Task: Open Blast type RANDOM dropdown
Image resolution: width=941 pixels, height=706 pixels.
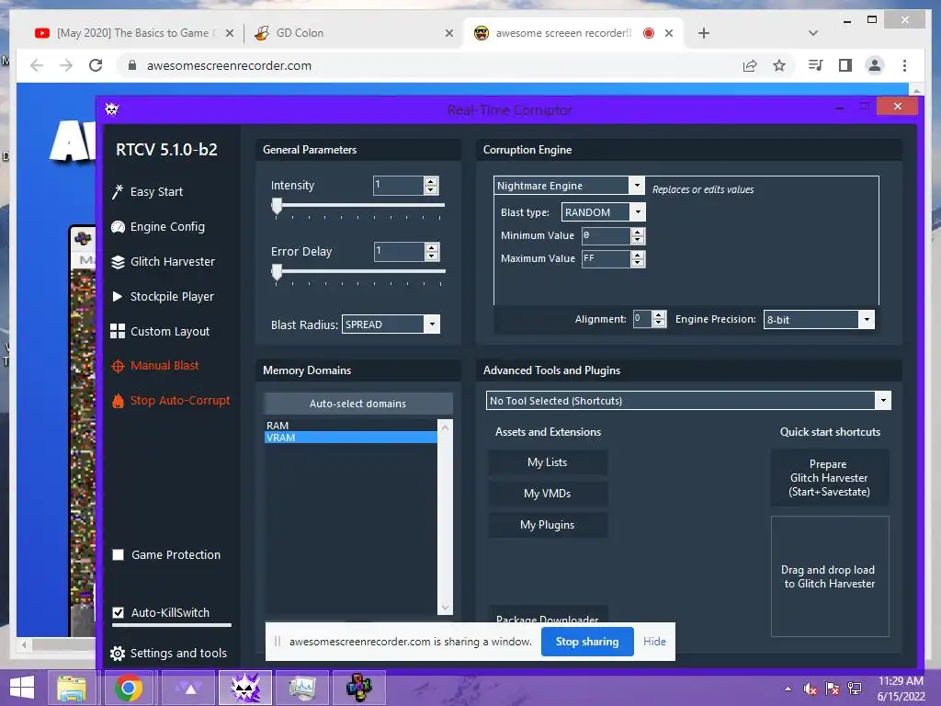Action: tap(638, 212)
